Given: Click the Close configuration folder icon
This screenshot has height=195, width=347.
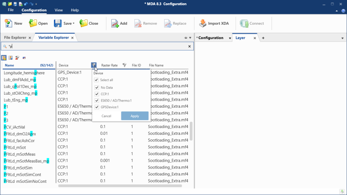Looking at the screenshot, I should 84,23.
